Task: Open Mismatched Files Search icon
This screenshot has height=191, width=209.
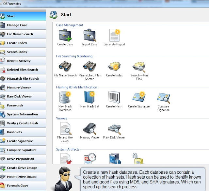Action: click(90, 66)
